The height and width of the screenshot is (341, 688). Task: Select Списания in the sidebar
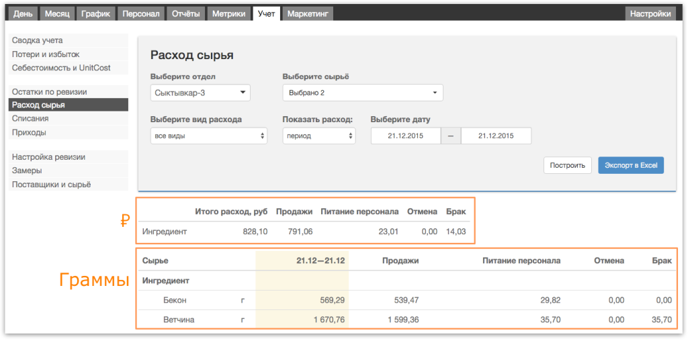pyautogui.click(x=69, y=119)
